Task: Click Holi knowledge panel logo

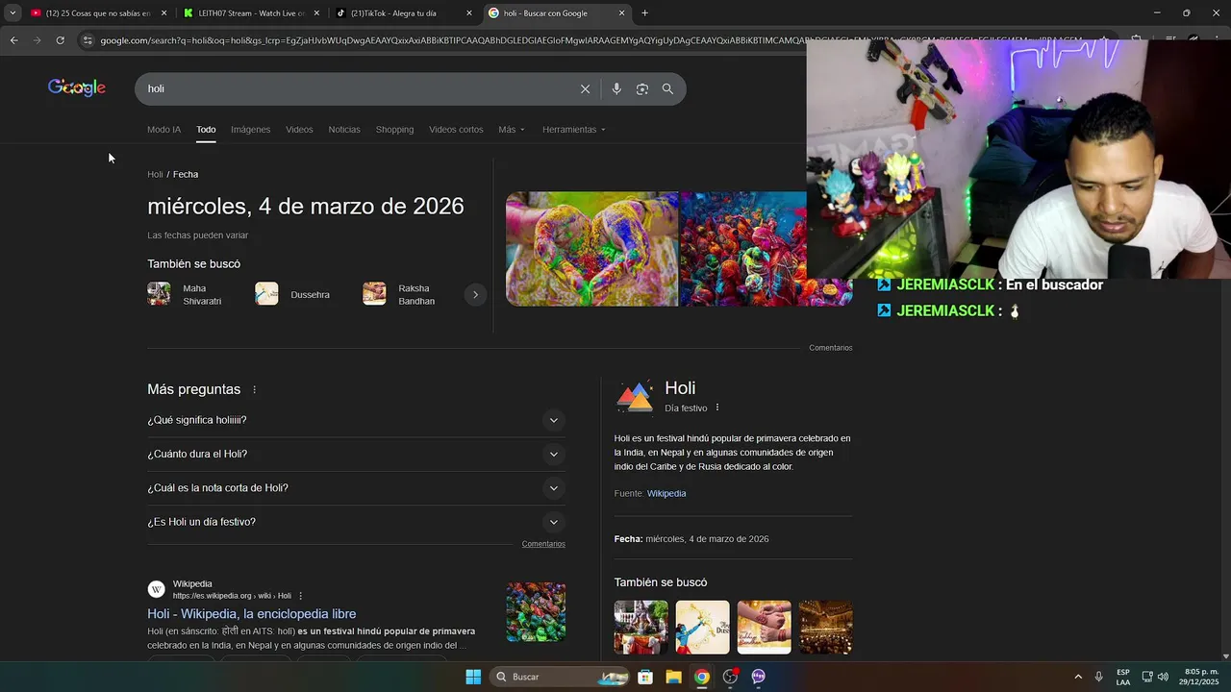Action: [x=635, y=396]
